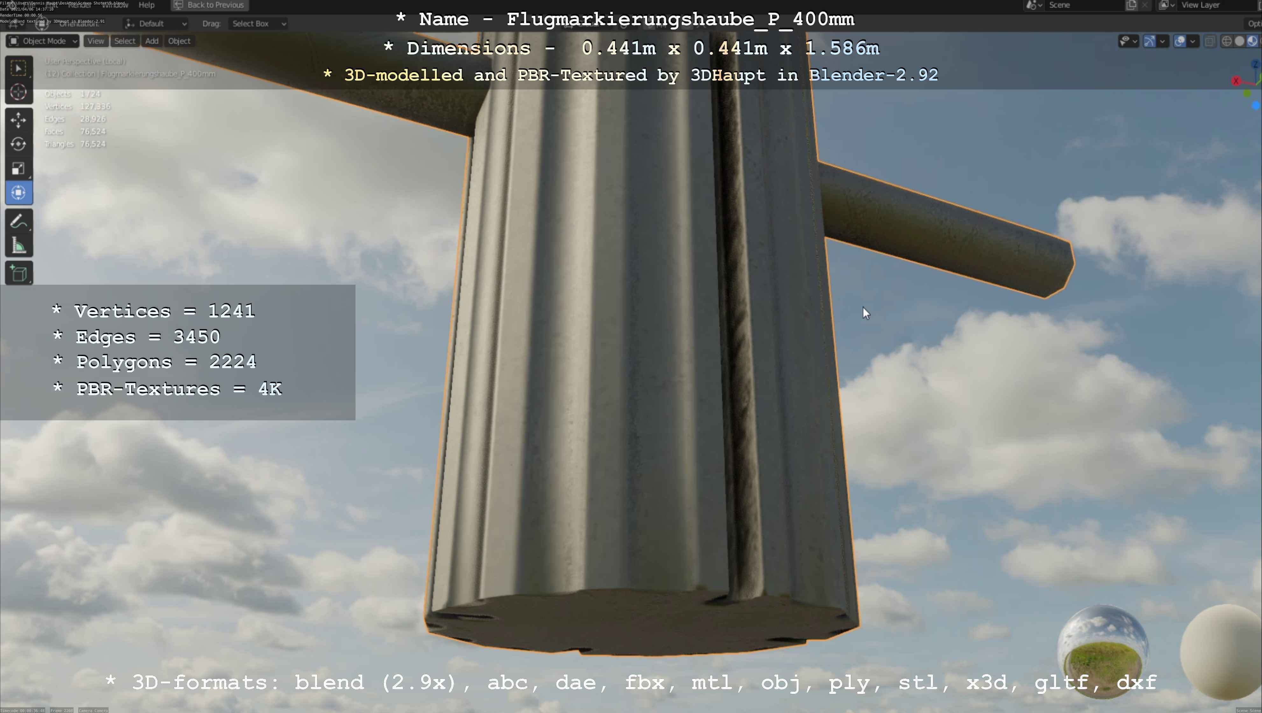Toggle viewport gizmos display
The height and width of the screenshot is (713, 1262).
[1149, 41]
